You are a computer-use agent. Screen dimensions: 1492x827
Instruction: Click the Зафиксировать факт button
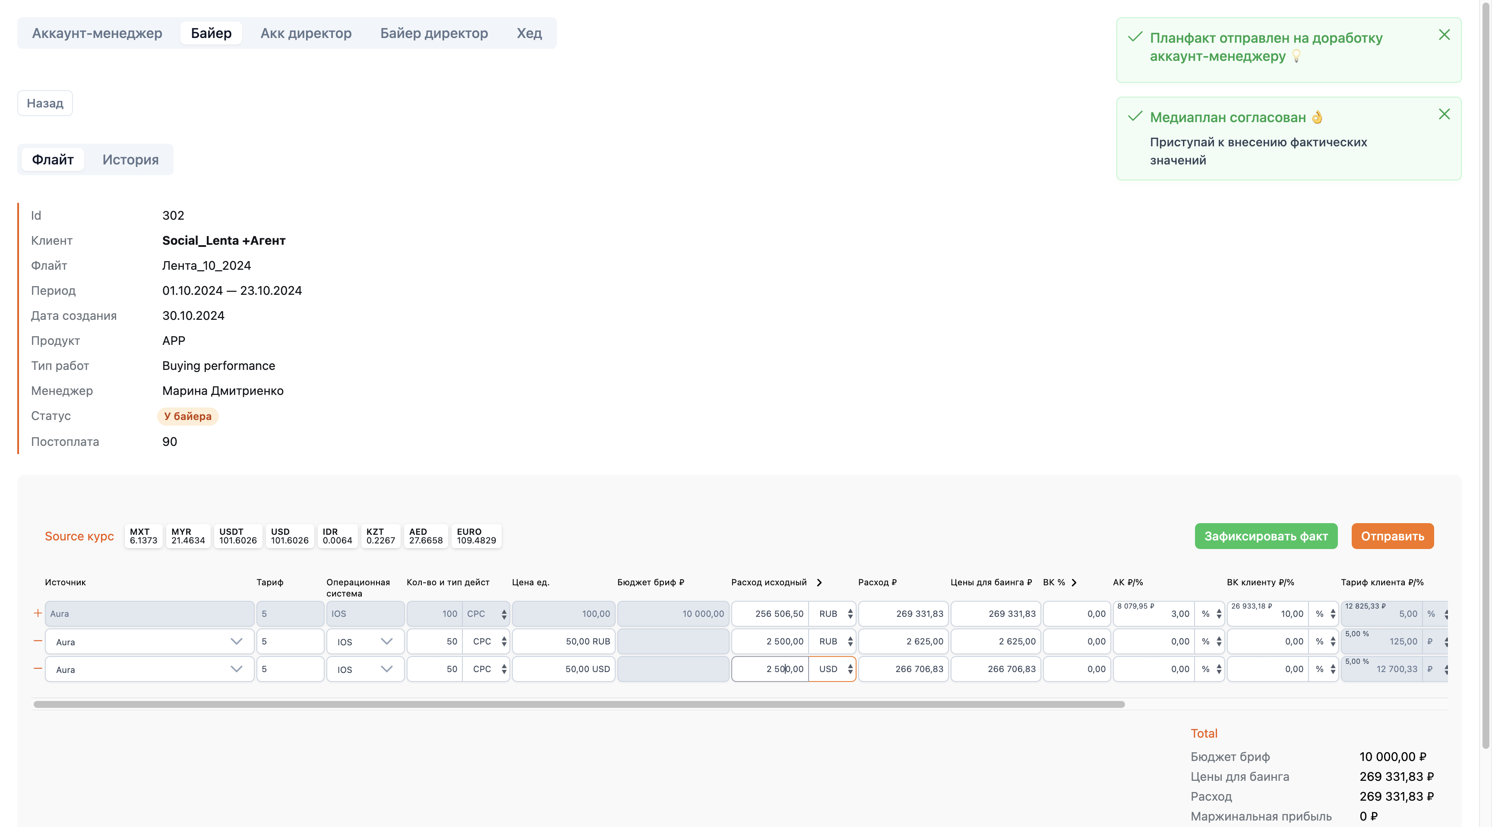(x=1265, y=536)
